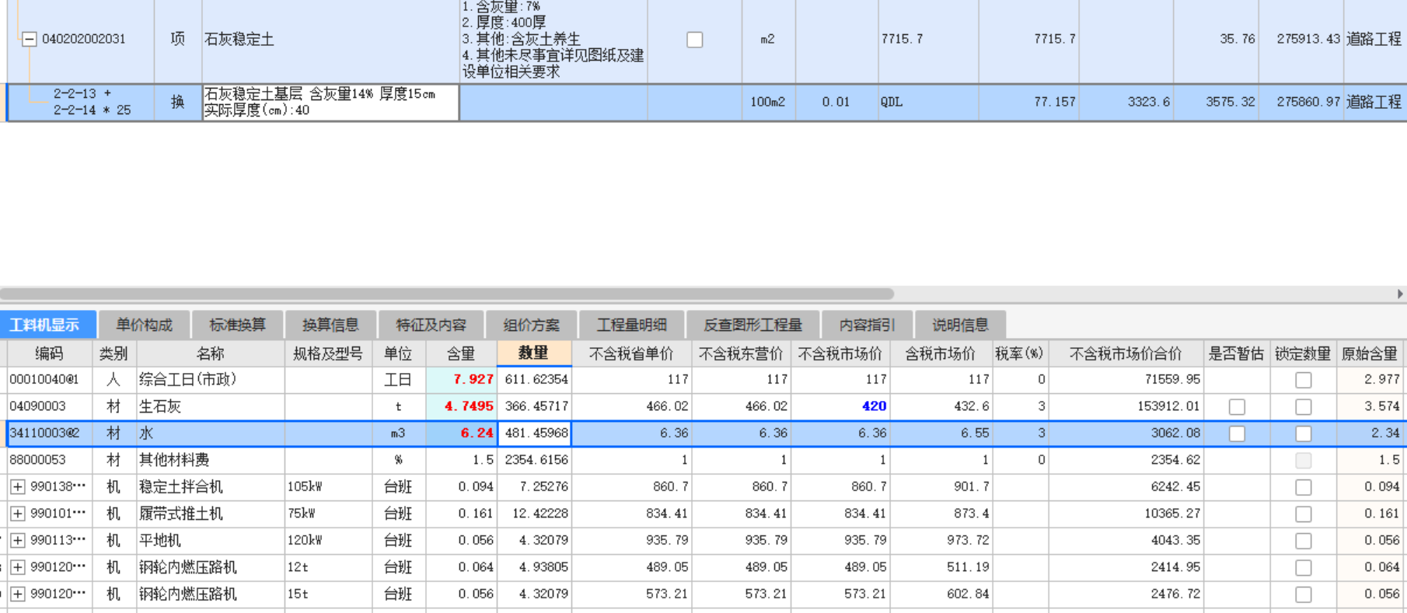1407x613 pixels.
Task: Select quantity cell 481.45968
Action: [535, 434]
